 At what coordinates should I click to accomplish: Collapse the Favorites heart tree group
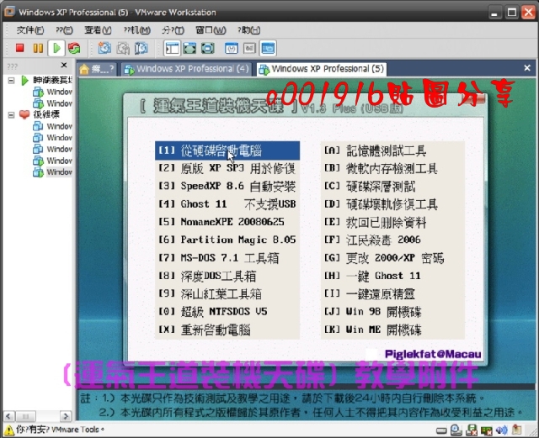click(10, 114)
